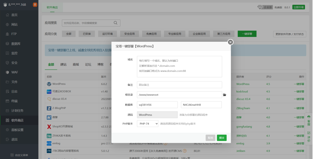Select 已安装 category filter
Viewport: 313px width, 159px height.
click(x=87, y=34)
